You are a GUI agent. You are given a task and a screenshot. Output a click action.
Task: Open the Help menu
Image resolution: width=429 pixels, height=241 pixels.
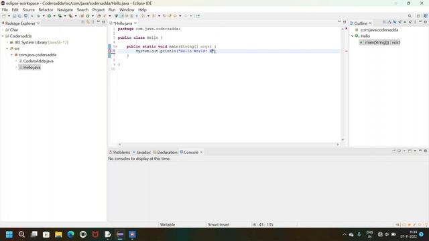pos(142,9)
